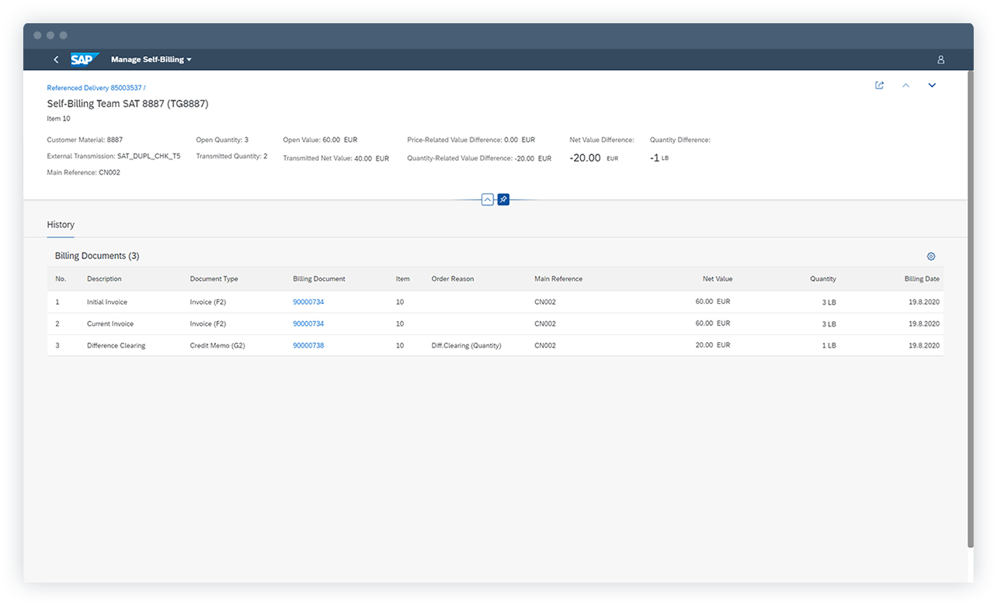The height and width of the screenshot is (605, 997).
Task: Navigate to previous item using up arrow icon
Action: (x=905, y=85)
